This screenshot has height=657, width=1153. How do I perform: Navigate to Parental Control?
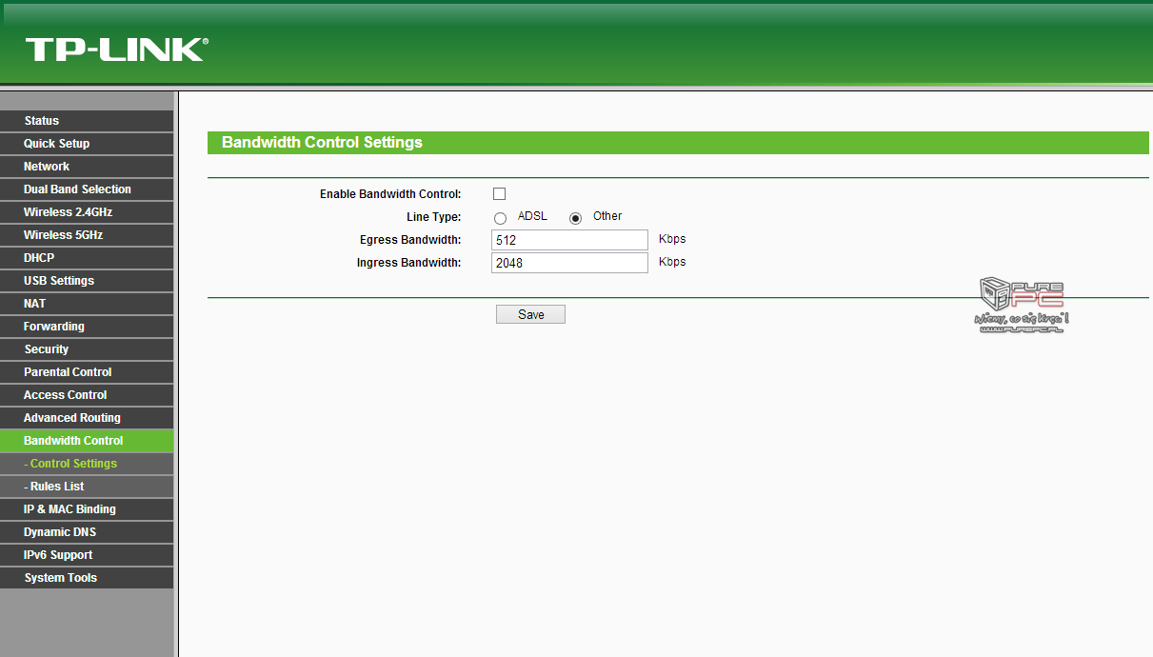coord(68,372)
